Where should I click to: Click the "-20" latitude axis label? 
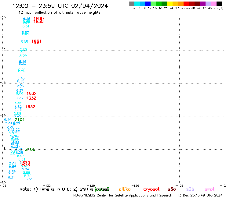(x=3, y=182)
